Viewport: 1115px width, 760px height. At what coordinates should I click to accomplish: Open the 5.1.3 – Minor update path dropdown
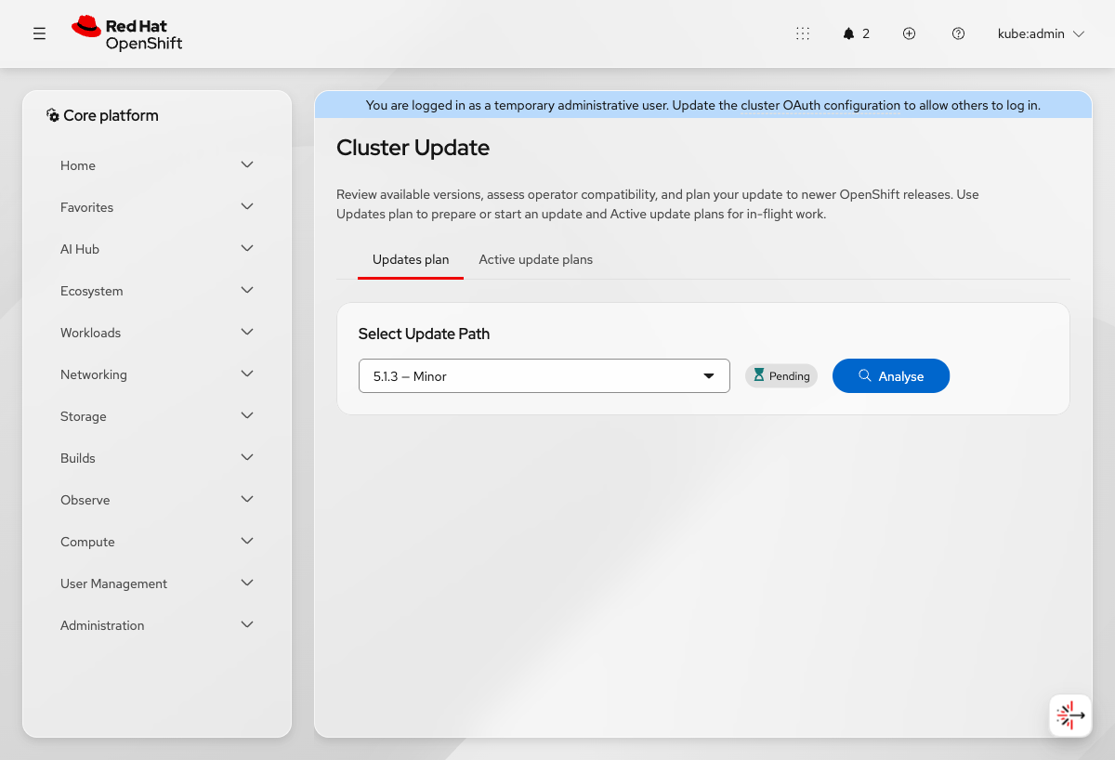click(544, 376)
